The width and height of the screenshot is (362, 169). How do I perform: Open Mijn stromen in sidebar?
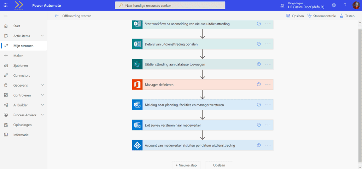coord(24,46)
